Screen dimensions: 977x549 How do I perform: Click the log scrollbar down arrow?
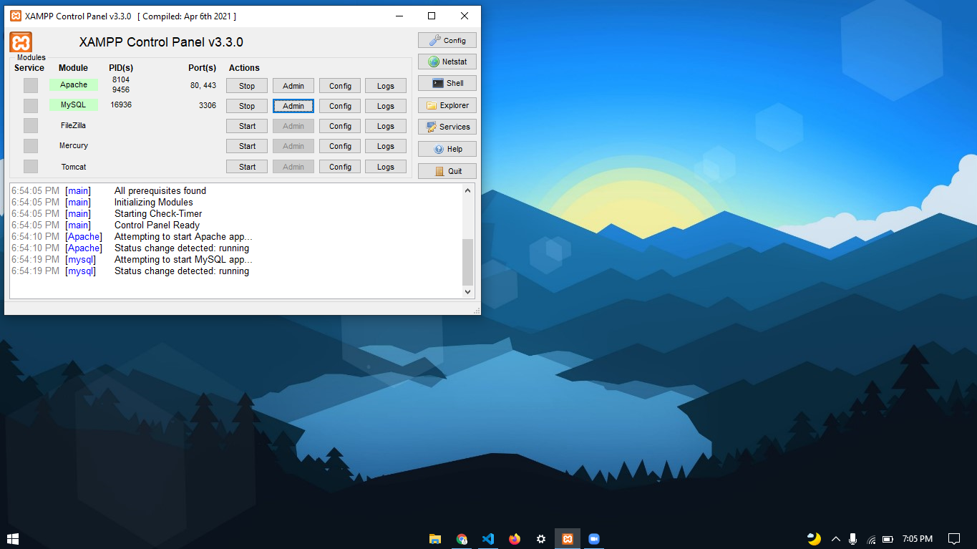pyautogui.click(x=468, y=292)
